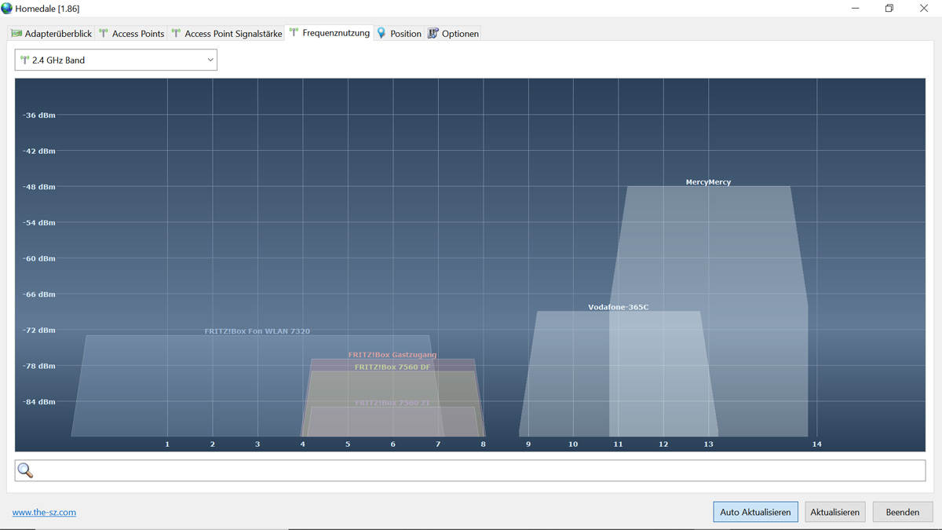Toggle the Auto Aktualisieren button

click(755, 512)
